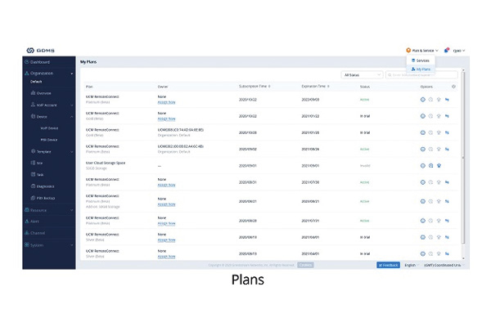Open the Diagnostics icon in the sidebar
491x327 pixels.
click(x=34, y=186)
